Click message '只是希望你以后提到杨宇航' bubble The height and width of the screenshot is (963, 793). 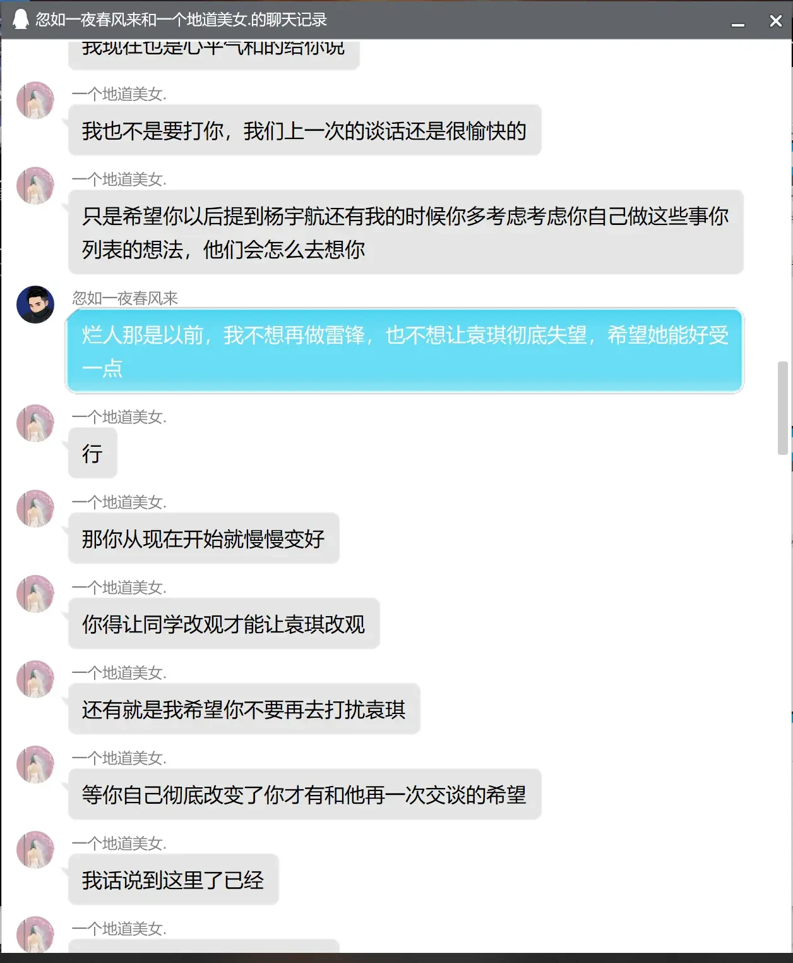point(405,232)
